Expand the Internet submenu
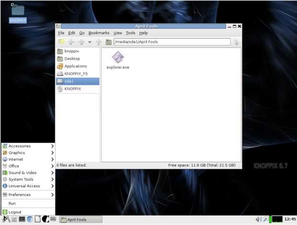The height and width of the screenshot is (225, 297). 28,159
